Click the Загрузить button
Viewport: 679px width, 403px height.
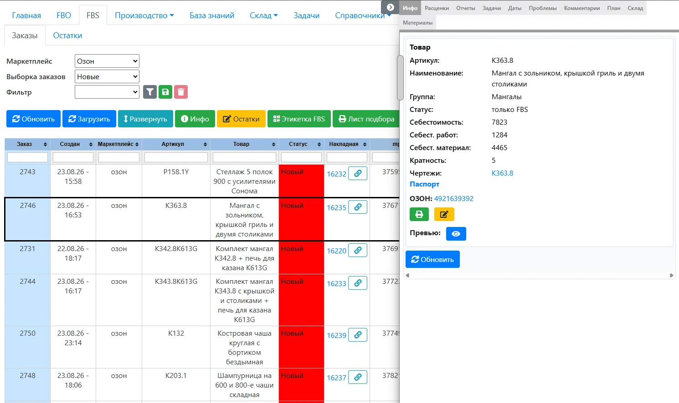tap(89, 119)
